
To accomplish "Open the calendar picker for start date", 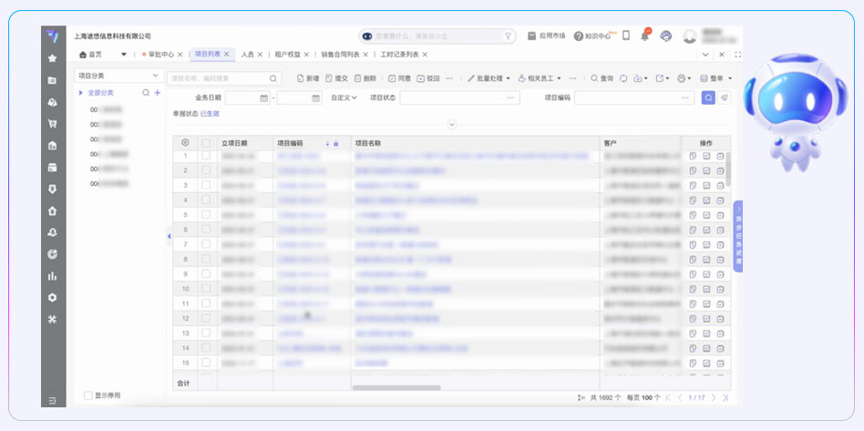I will pyautogui.click(x=263, y=98).
